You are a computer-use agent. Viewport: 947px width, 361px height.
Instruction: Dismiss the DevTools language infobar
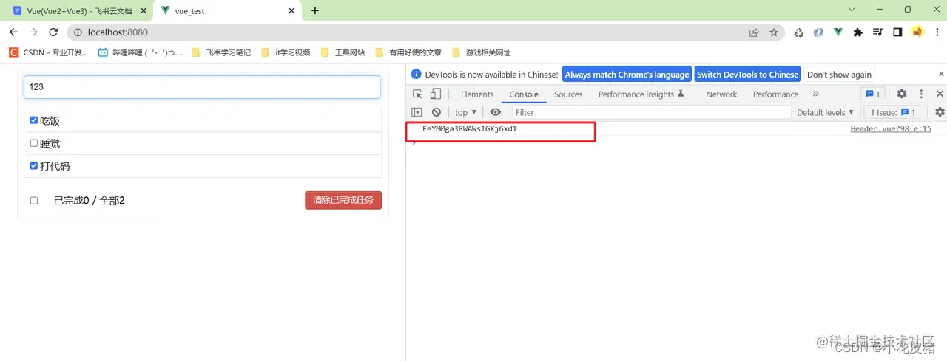pyautogui.click(x=941, y=74)
